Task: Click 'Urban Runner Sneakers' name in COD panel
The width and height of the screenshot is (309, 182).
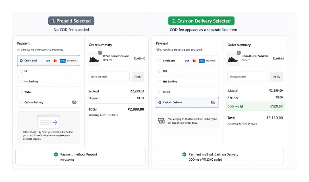Action: (x=255, y=56)
